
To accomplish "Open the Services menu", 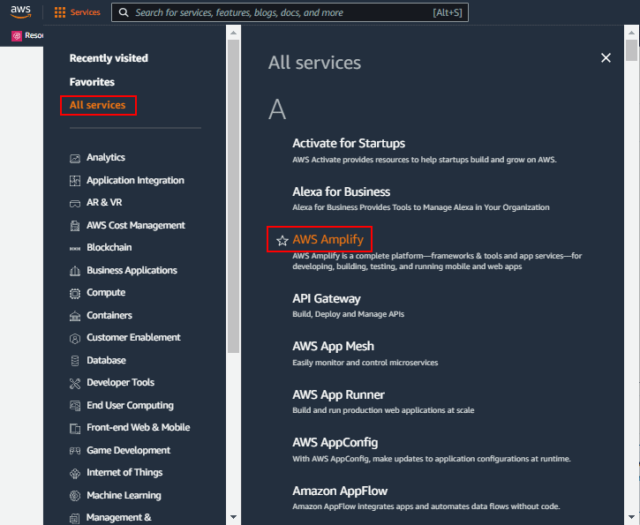I will tap(78, 12).
